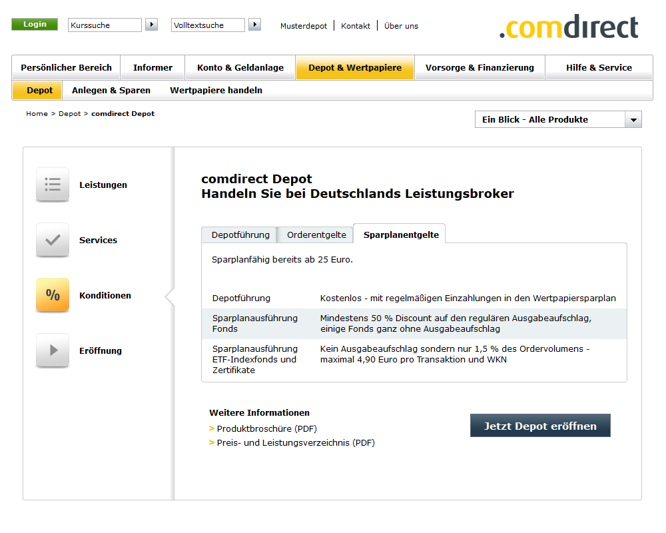Click the Leistungen list icon
This screenshot has width=666, height=533.
[53, 185]
